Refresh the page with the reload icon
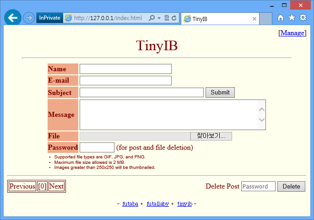This screenshot has height=220, width=314. point(174,18)
